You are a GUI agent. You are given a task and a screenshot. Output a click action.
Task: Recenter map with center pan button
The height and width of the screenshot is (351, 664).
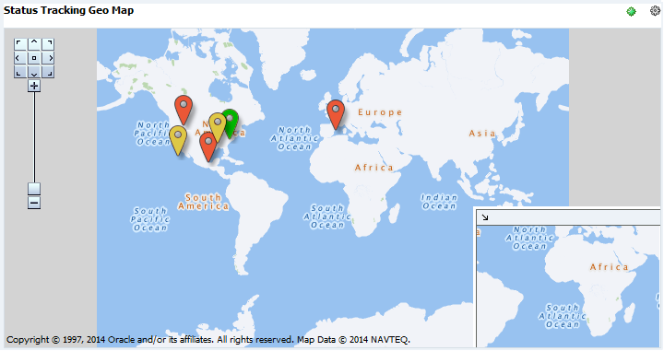[34, 58]
